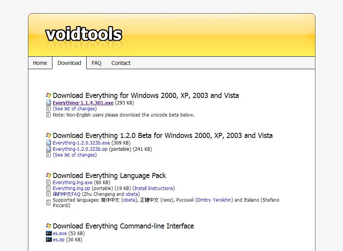Image resolution: width=343 pixels, height=251 pixels.
Task: Click the search icon beside Everything-1.2.0.323b.zip
Action: 48,149
